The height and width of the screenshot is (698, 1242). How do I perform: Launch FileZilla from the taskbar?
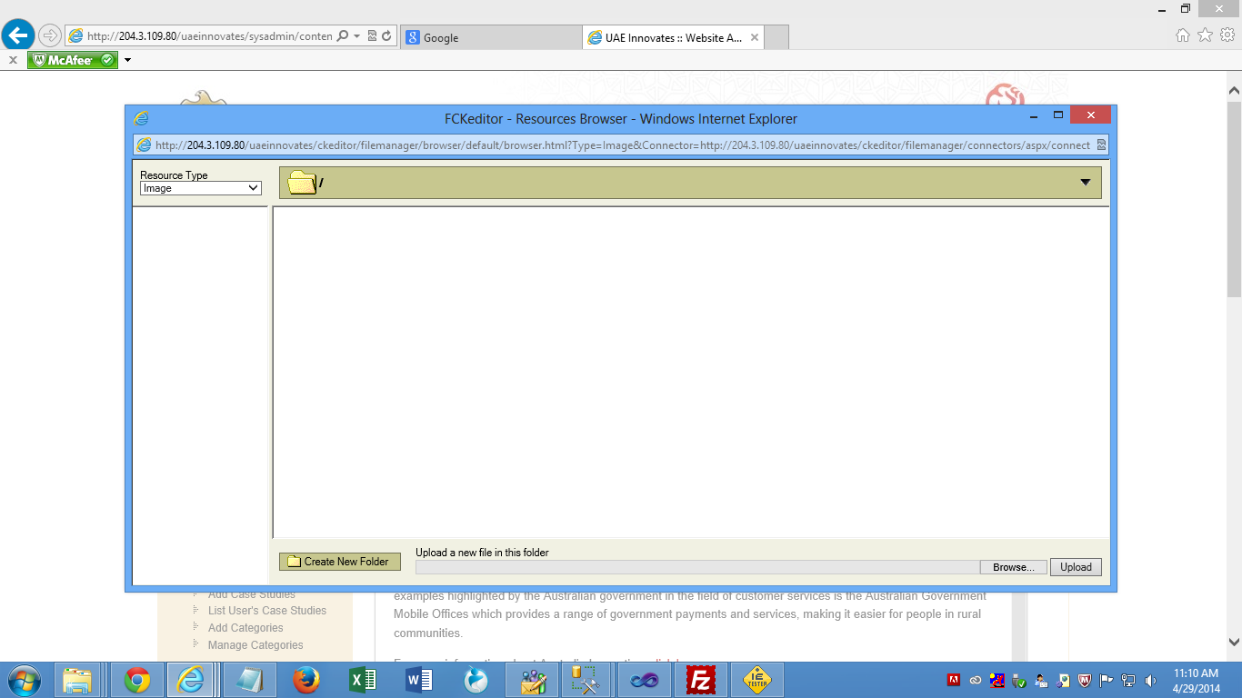click(x=700, y=680)
